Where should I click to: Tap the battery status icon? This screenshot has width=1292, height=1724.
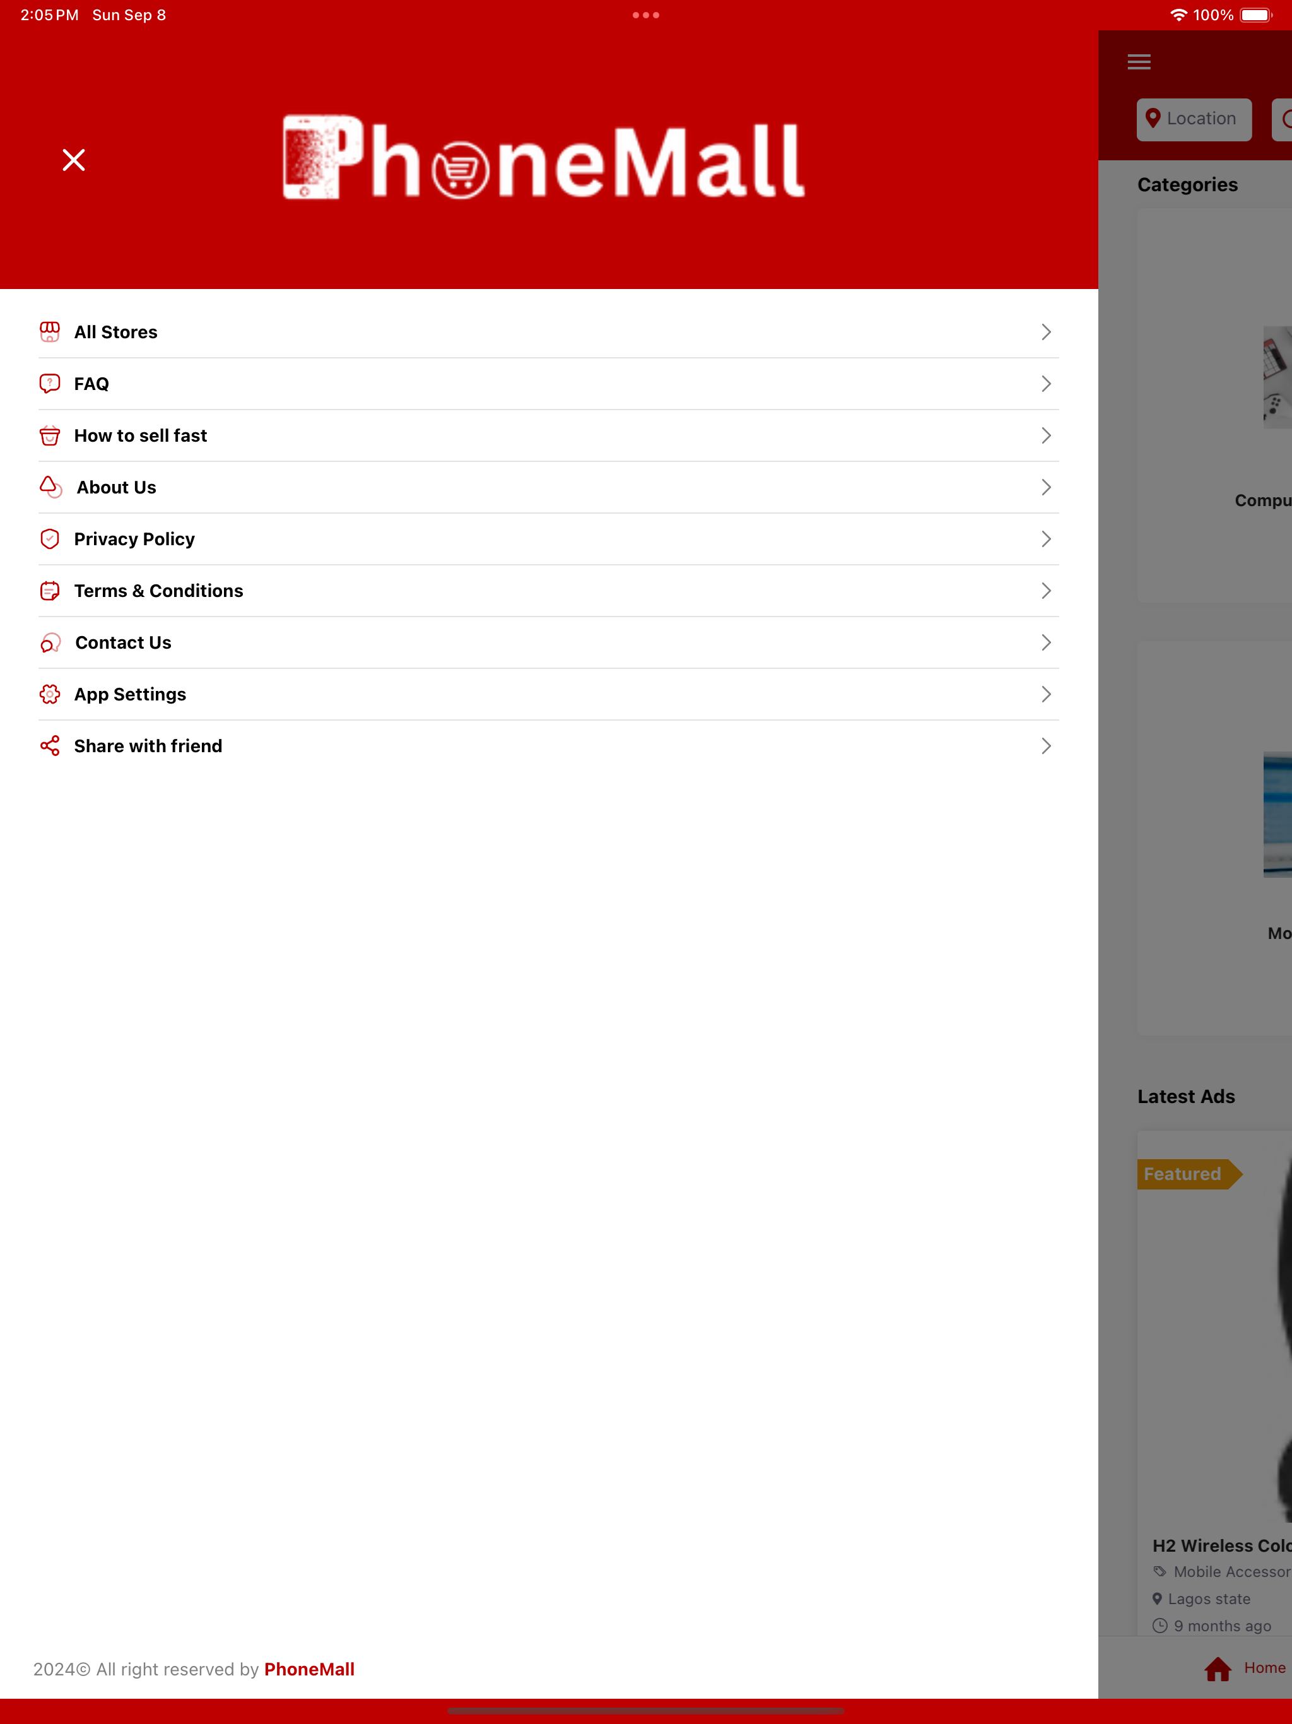[x=1255, y=15]
